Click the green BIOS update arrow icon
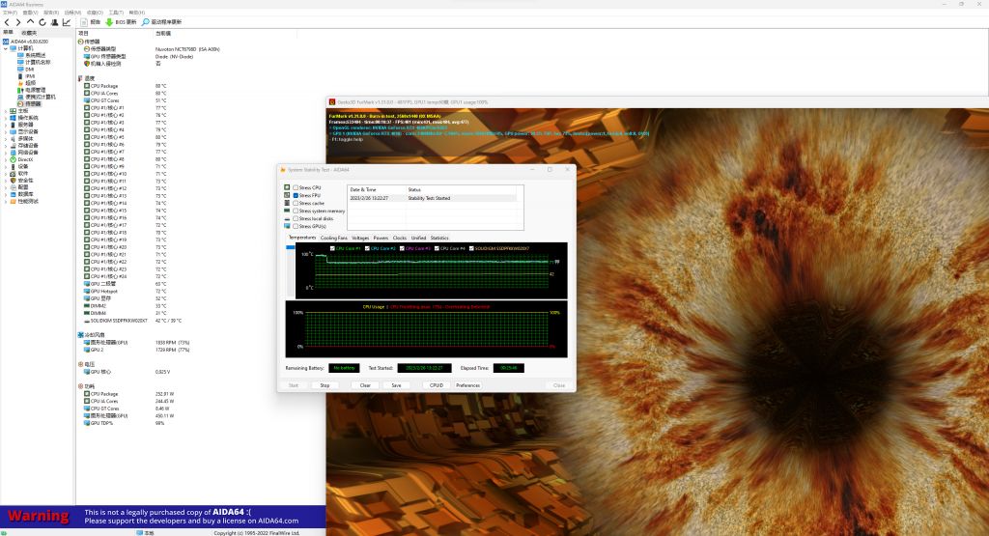Viewport: 989px width, 536px height. pyautogui.click(x=108, y=21)
